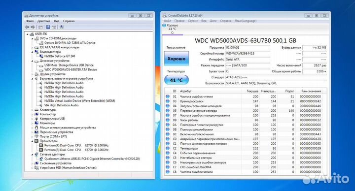This screenshot has height=191, width=355.
Task: Open the Язык(Language) menu in CrystalDiskInfo
Action: coord(246,21)
